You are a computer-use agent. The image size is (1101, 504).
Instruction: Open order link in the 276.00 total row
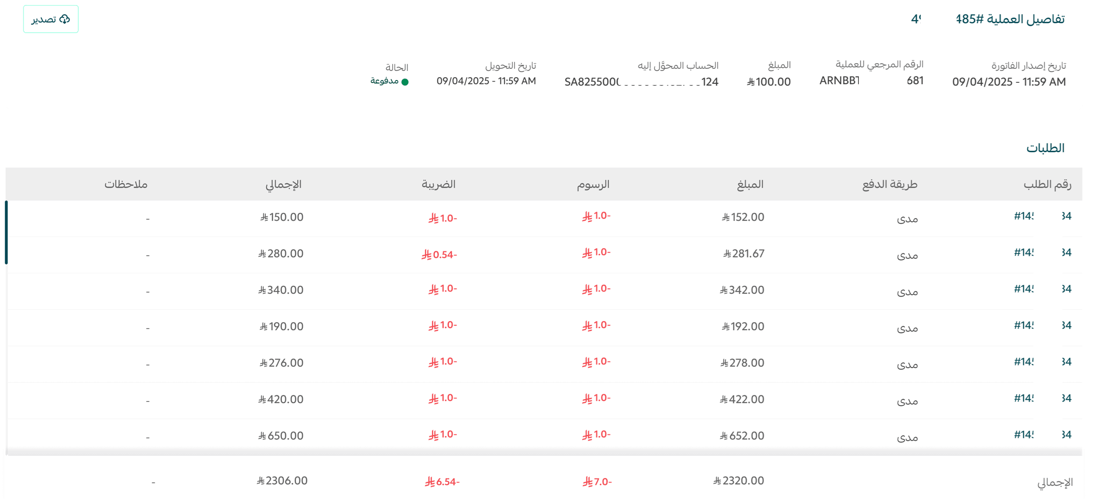pos(1043,362)
